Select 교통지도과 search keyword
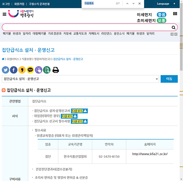The image size is (183, 181). (x=80, y=34)
